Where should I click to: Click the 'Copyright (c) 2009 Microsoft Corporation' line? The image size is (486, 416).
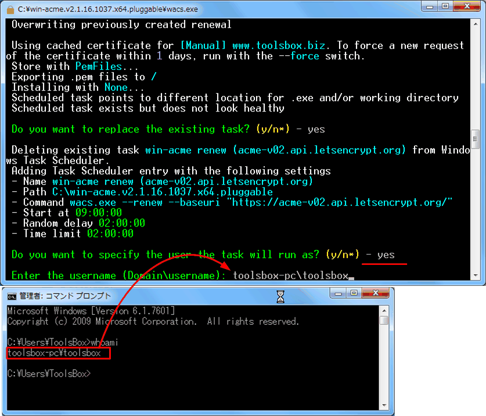(x=153, y=322)
